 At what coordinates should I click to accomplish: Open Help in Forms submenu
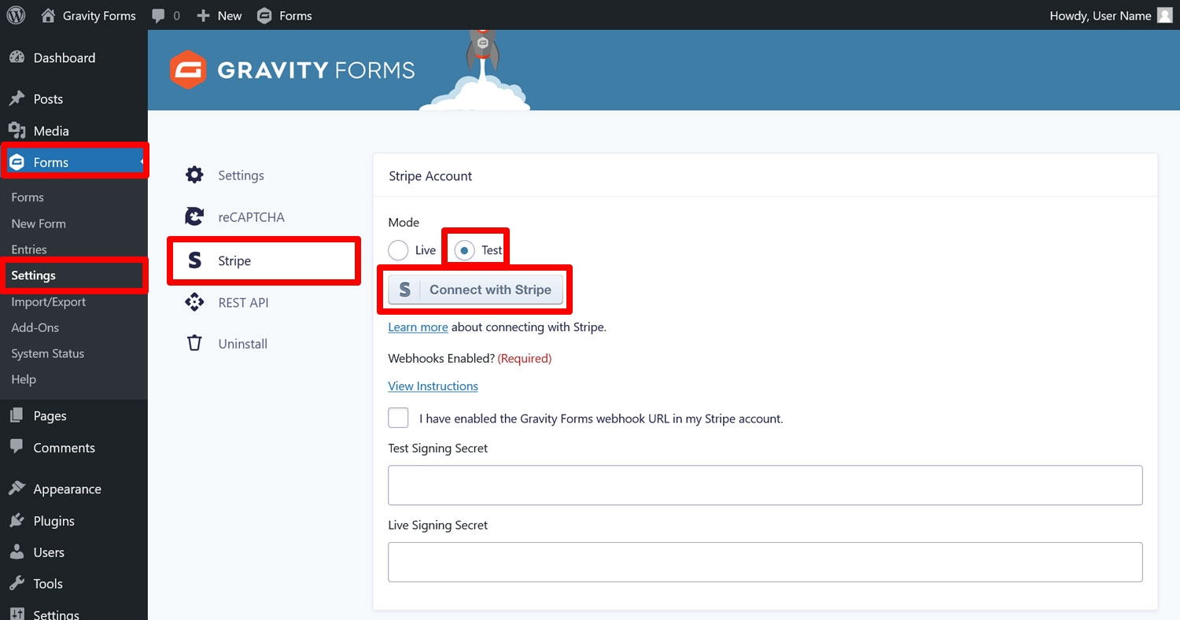(x=24, y=379)
